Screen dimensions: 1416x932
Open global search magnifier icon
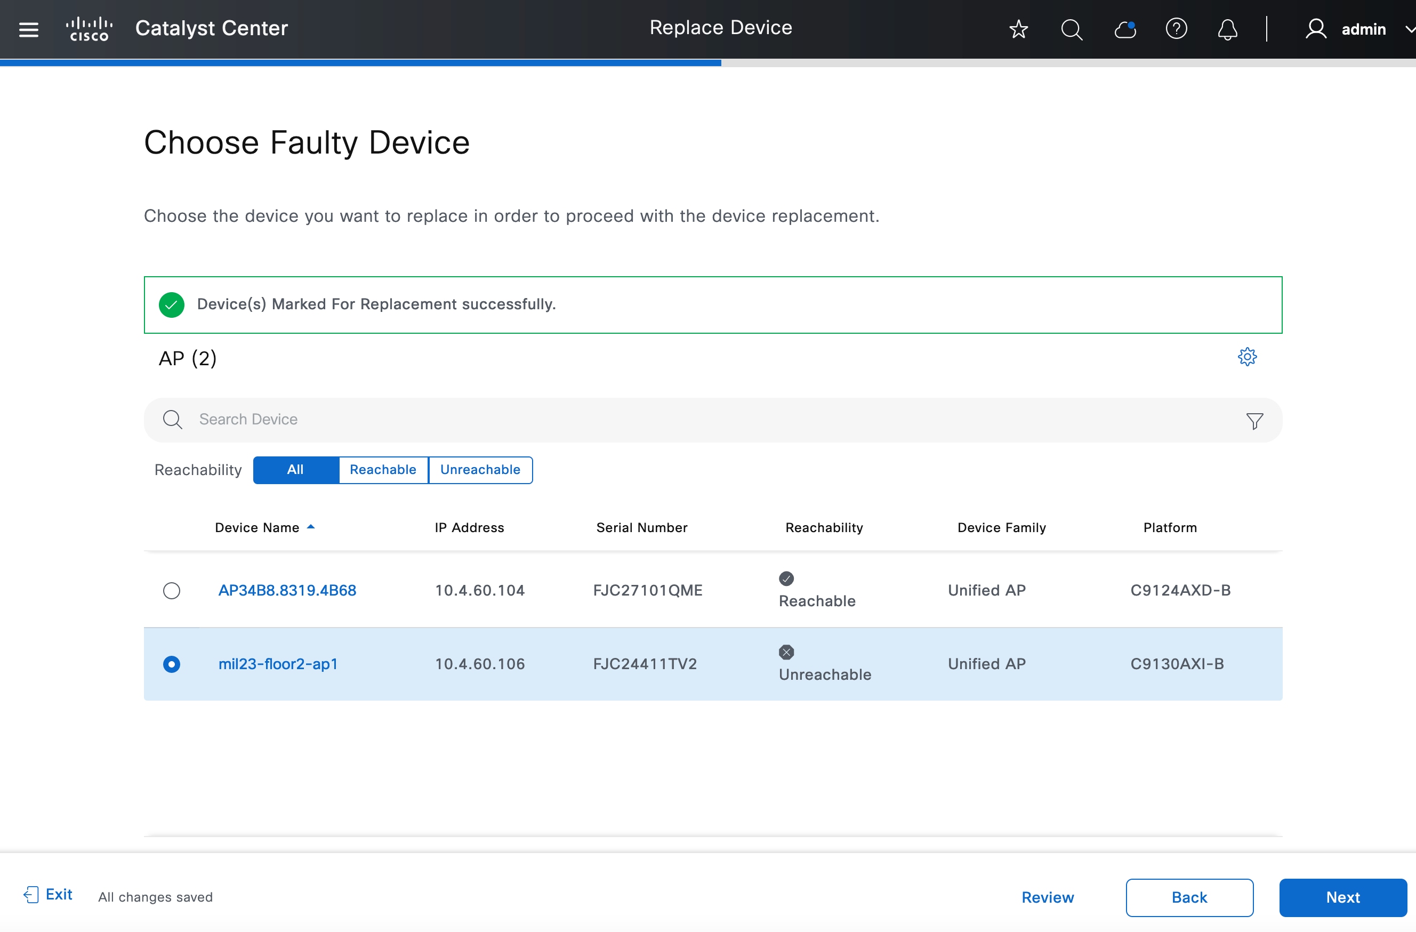click(1072, 29)
